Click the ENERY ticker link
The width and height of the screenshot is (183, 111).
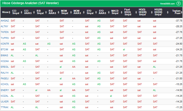[x=5, y=90]
